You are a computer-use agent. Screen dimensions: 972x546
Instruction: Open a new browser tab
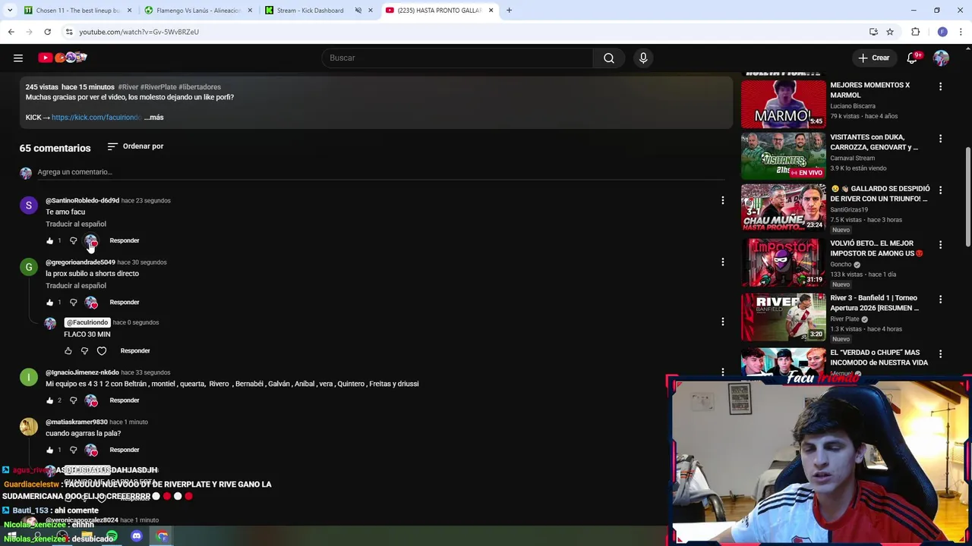[509, 11]
